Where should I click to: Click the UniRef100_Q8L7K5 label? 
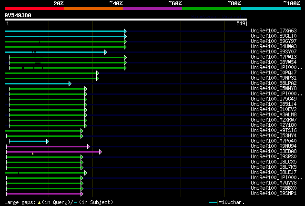(274, 167)
